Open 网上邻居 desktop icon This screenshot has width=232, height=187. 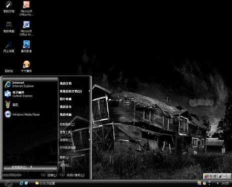9,47
